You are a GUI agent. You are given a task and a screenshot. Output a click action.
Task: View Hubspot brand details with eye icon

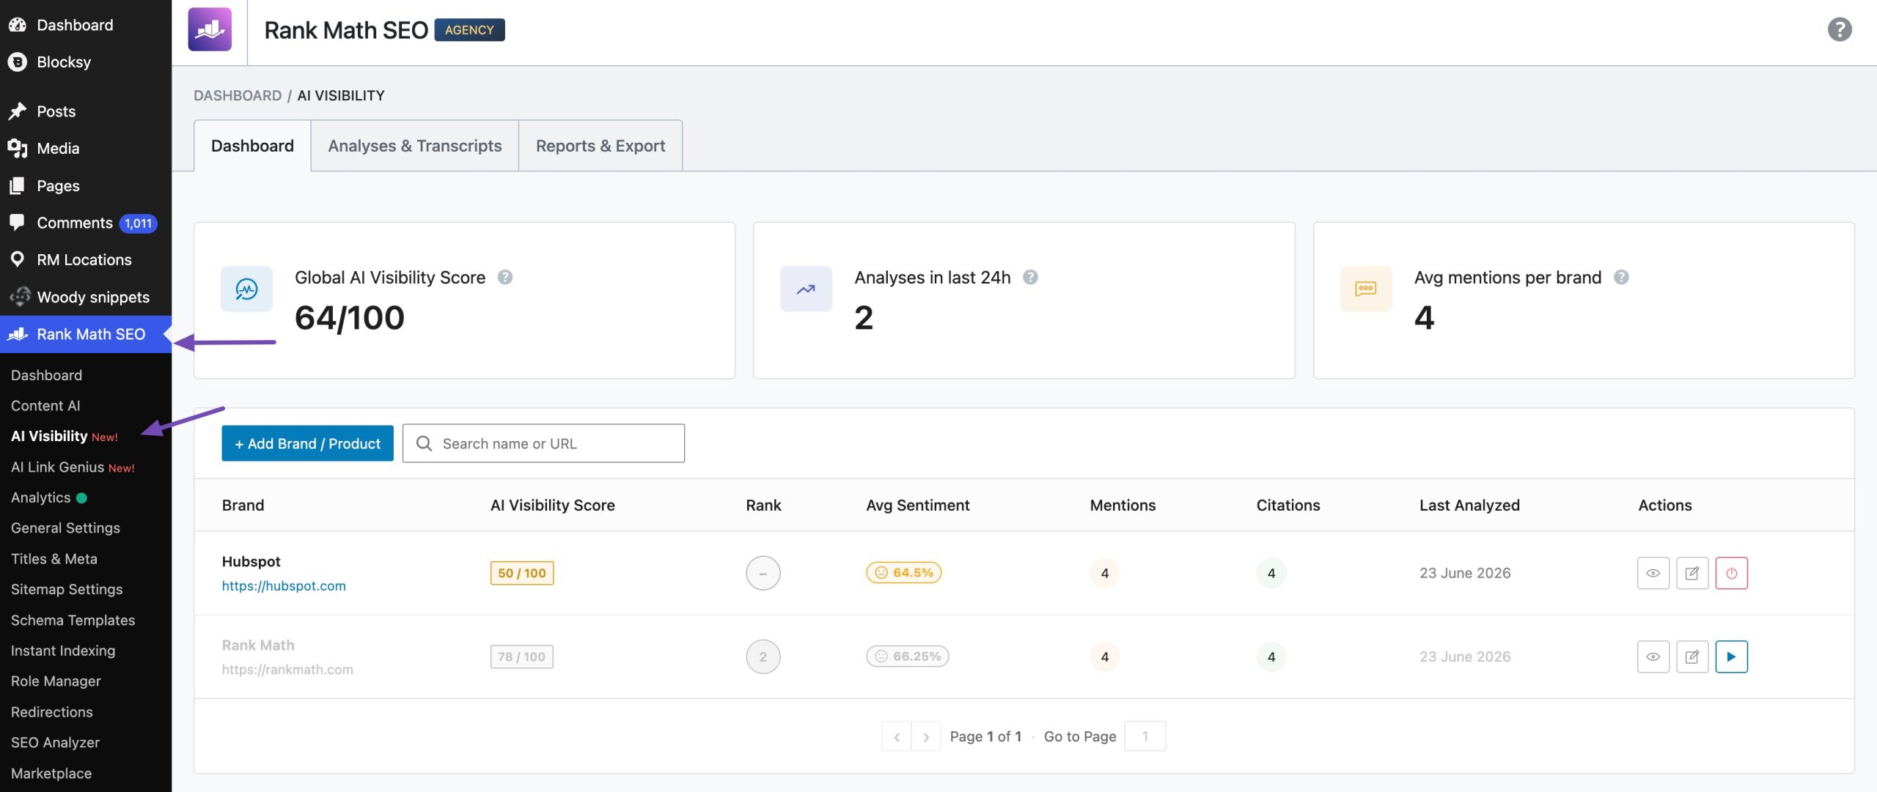(x=1653, y=573)
